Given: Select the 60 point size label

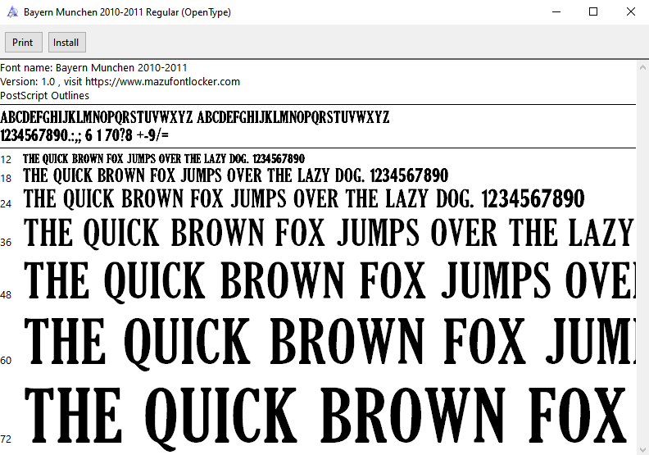Looking at the screenshot, I should click(7, 361).
